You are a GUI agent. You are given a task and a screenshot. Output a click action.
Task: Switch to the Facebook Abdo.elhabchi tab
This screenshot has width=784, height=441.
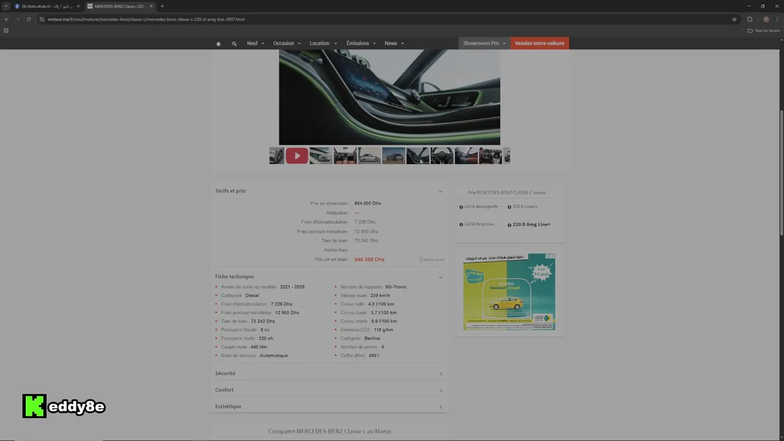coord(47,6)
